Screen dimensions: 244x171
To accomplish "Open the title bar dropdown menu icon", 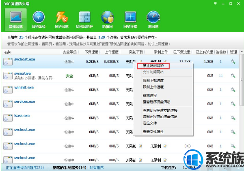I will click(x=215, y=3).
